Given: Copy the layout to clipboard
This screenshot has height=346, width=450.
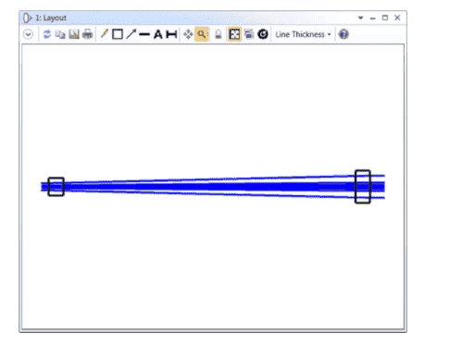Looking at the screenshot, I should coord(60,34).
